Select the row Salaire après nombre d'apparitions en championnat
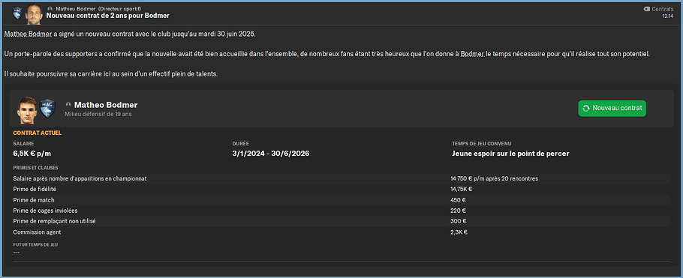 (x=341, y=178)
